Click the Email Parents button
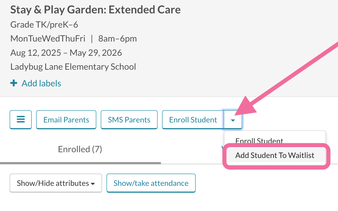The width and height of the screenshot is (338, 211). [x=66, y=120]
